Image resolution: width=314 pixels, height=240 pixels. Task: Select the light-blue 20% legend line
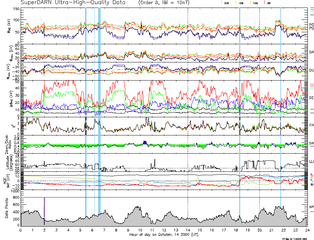(221, 3)
